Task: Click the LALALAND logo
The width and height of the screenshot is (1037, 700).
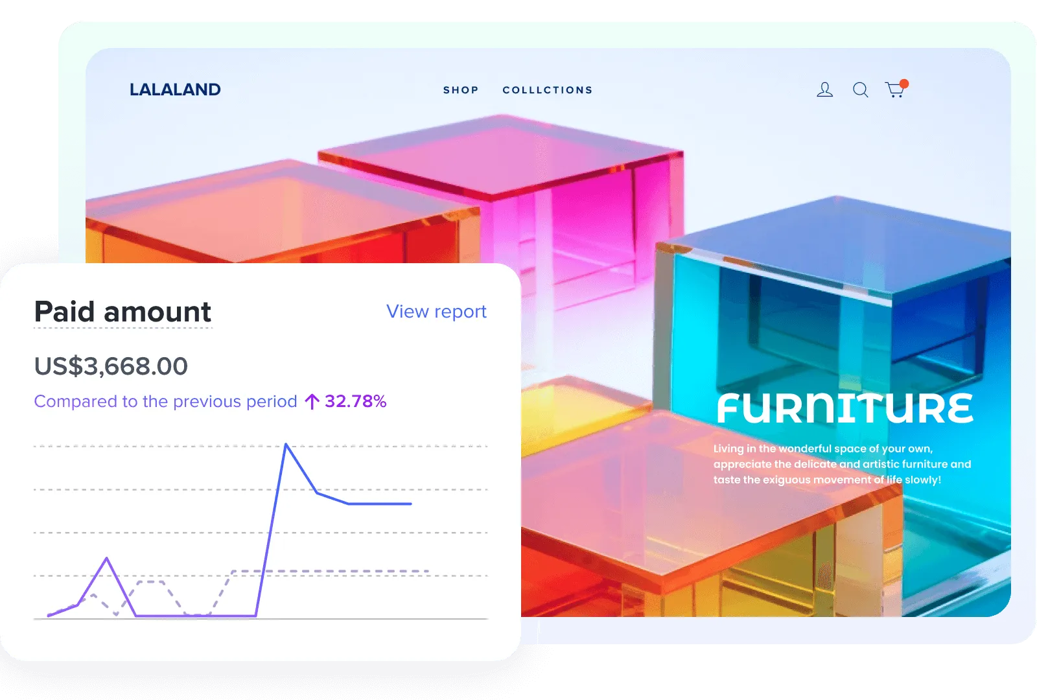Action: pyautogui.click(x=175, y=89)
